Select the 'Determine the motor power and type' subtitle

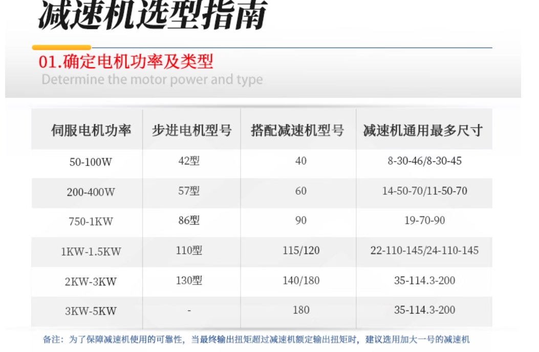point(152,80)
